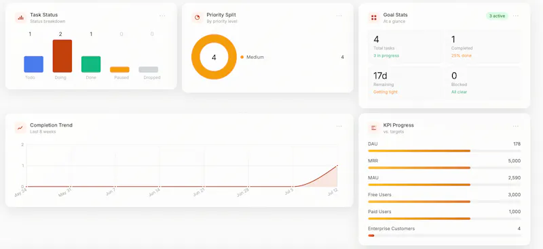Screen dimensions: 543x249
Task: Click the KPI Progress title
Action: (398, 125)
